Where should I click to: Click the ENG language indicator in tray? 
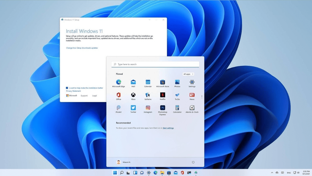(289, 173)
